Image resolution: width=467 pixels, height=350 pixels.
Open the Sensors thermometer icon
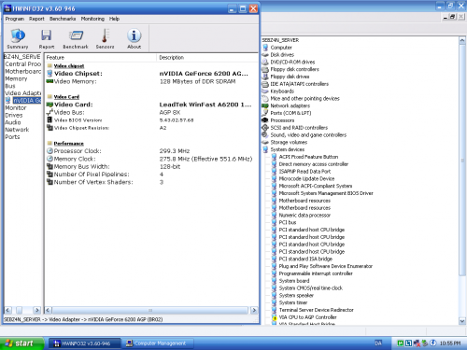[x=105, y=38]
